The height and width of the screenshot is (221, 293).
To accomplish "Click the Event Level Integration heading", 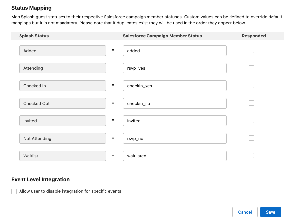I will click(x=40, y=180).
